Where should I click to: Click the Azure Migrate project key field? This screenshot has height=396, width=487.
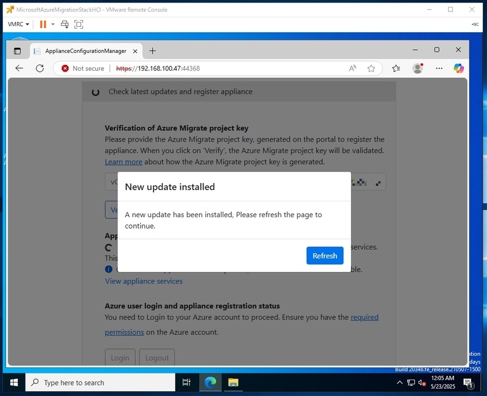(245, 182)
